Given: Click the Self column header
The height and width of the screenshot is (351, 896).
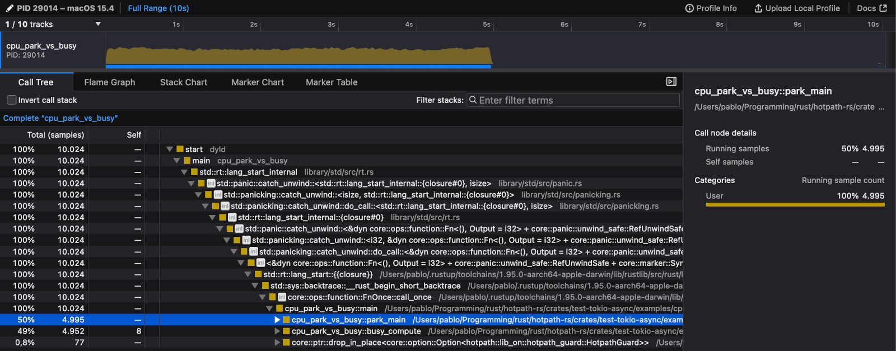Looking at the screenshot, I should coord(134,135).
